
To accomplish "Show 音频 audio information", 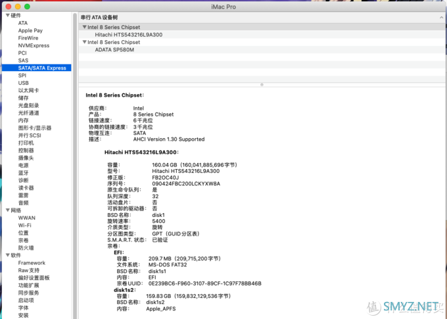I will [x=24, y=203].
